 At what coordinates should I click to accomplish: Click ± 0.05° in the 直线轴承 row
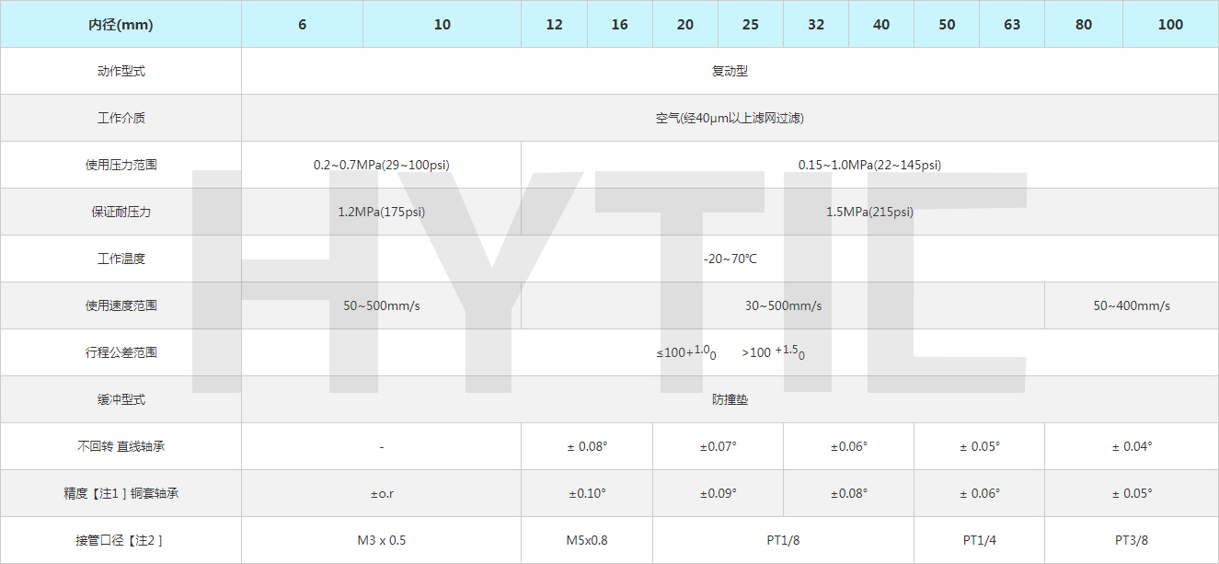[x=980, y=446]
